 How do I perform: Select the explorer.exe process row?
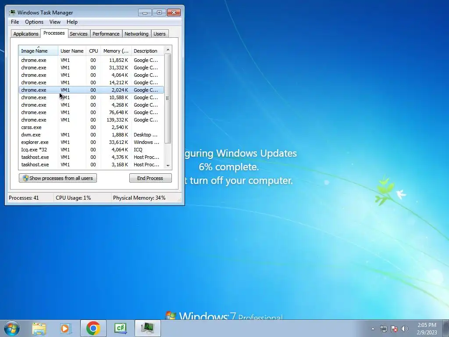91,142
